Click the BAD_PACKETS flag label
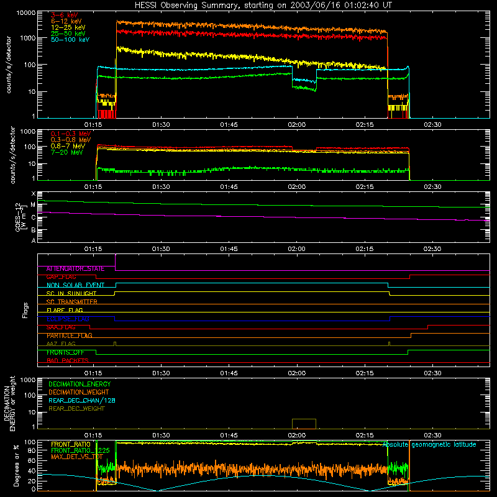This screenshot has width=497, height=497. pos(68,361)
